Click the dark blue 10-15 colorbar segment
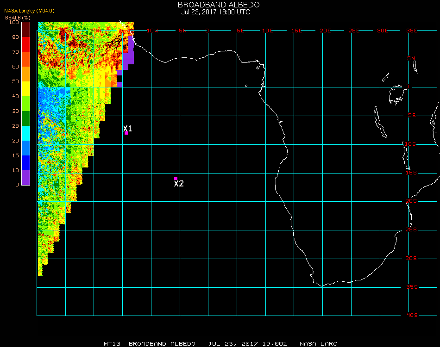 pos(26,163)
